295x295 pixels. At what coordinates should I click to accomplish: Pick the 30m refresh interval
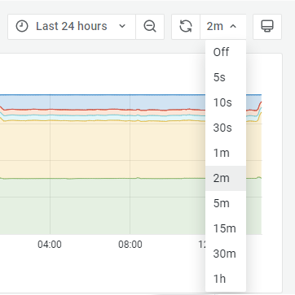226,254
